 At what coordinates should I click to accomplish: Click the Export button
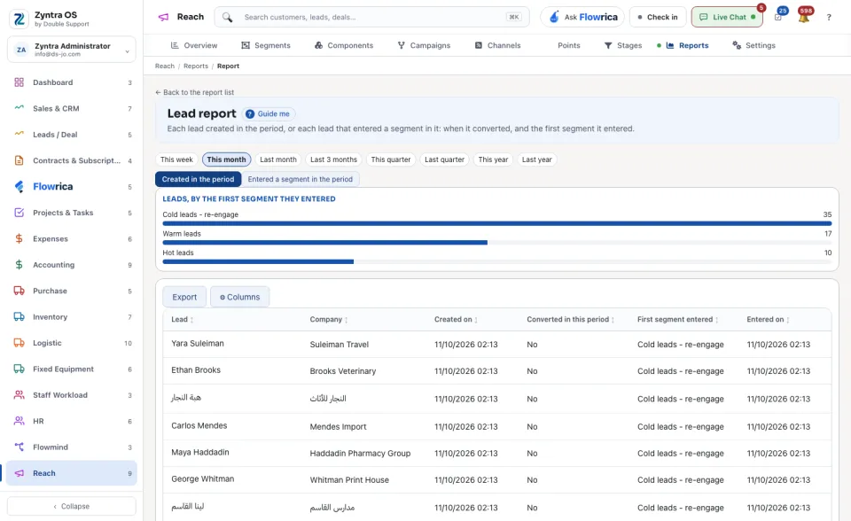184,297
